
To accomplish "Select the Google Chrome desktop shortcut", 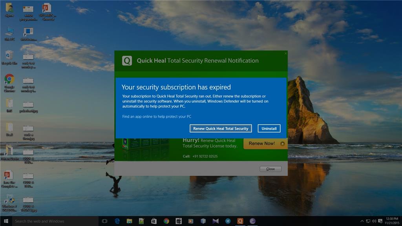I will (x=9, y=83).
